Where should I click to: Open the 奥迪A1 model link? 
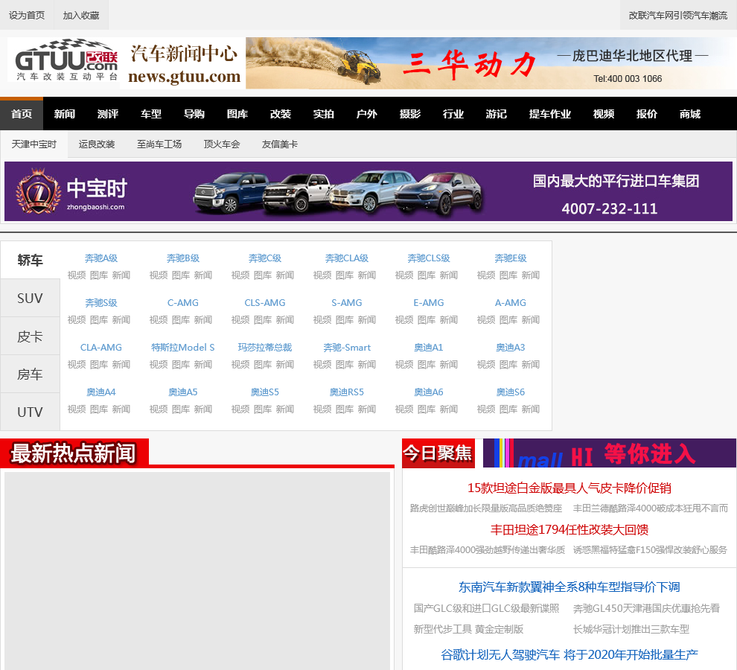[x=429, y=348]
